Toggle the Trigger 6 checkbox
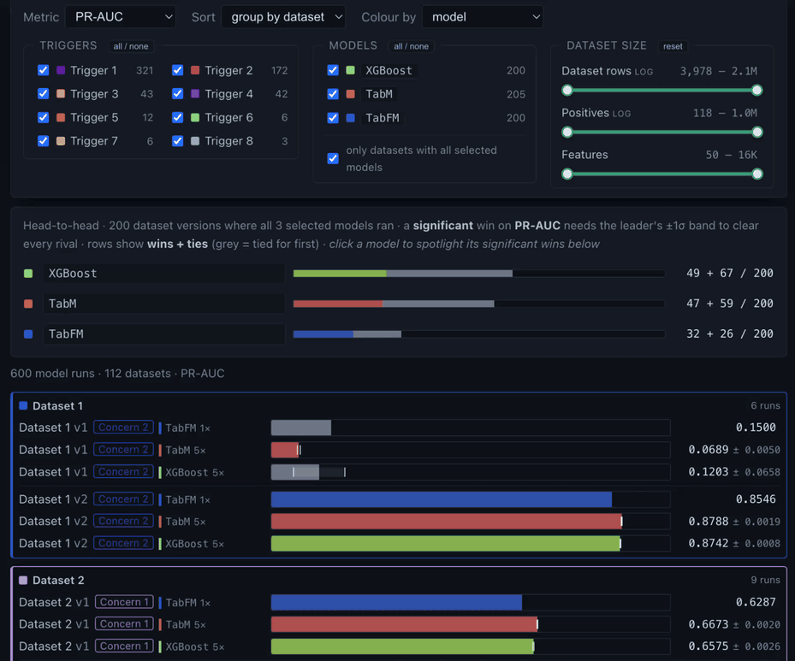 click(x=177, y=117)
